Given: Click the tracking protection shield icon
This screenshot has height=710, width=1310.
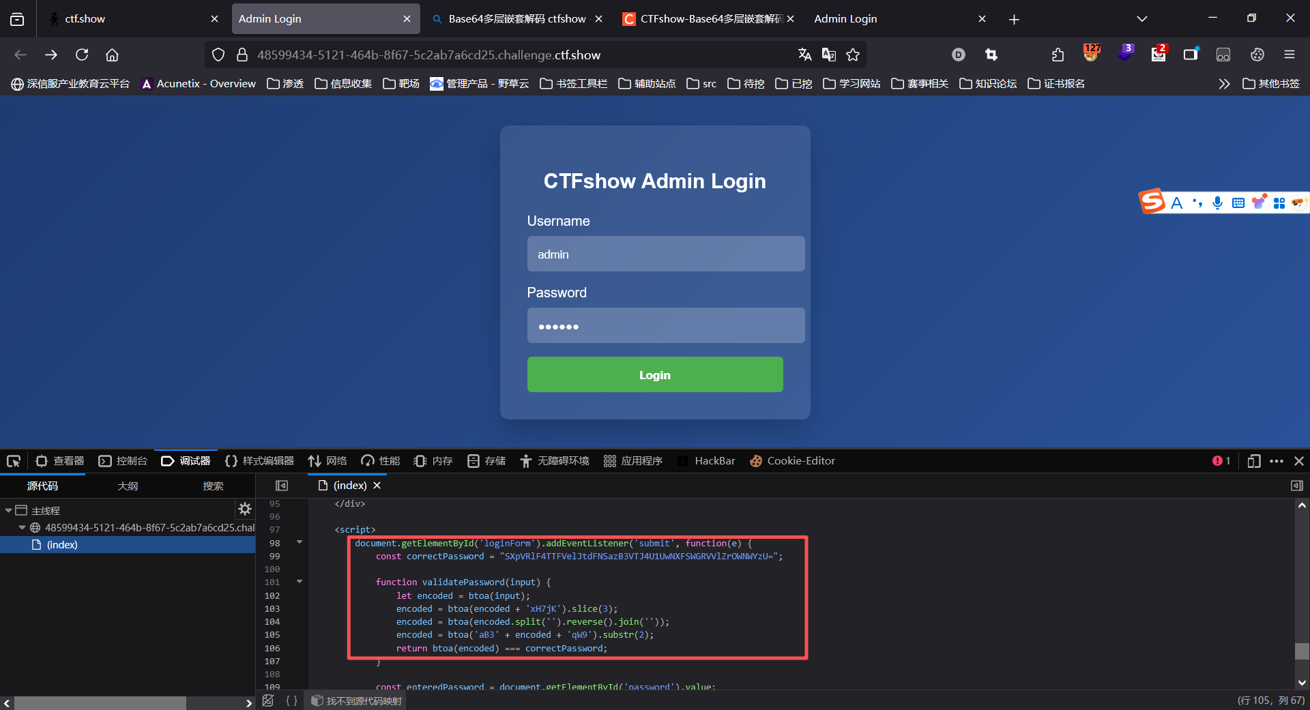Looking at the screenshot, I should pyautogui.click(x=218, y=55).
